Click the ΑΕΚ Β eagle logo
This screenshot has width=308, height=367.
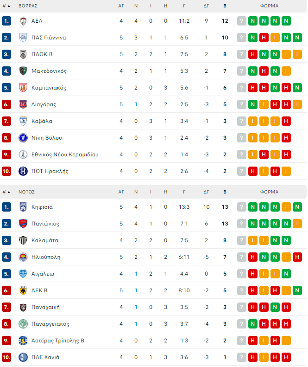(23, 290)
